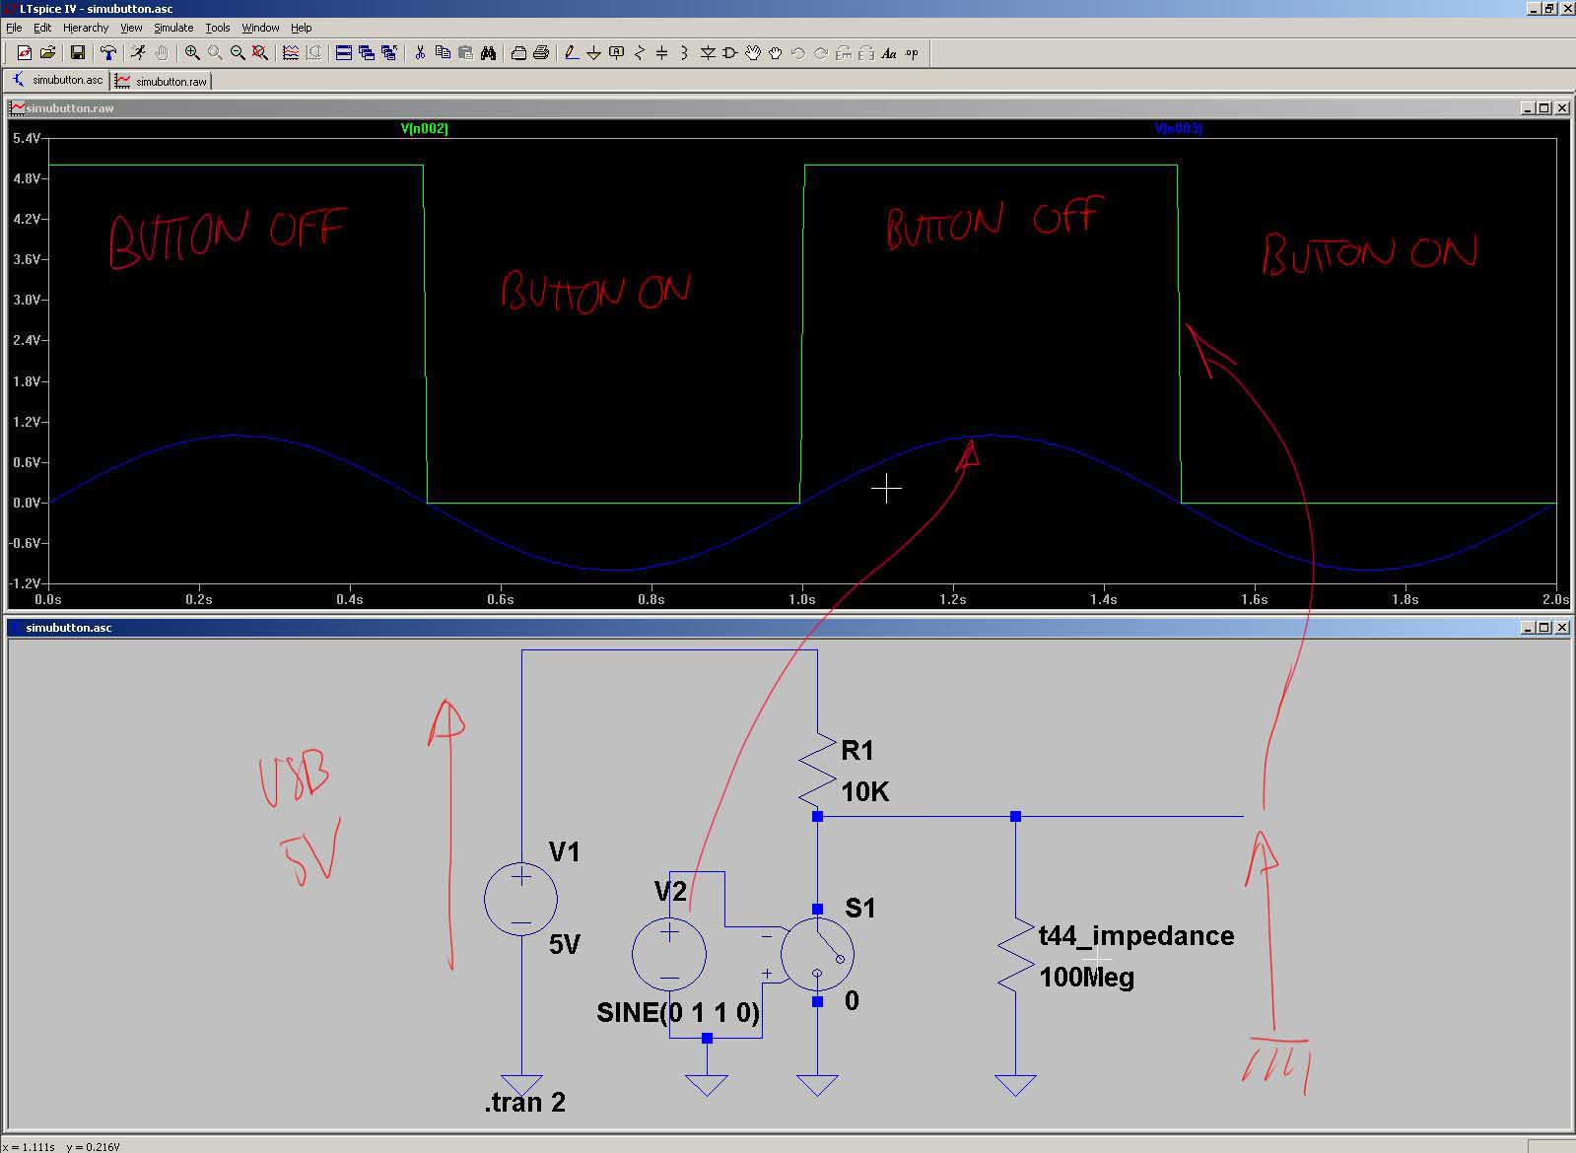Select the Place Diode tool
The width and height of the screenshot is (1576, 1153).
tap(708, 53)
